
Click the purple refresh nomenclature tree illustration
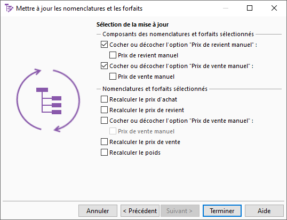tap(49, 100)
